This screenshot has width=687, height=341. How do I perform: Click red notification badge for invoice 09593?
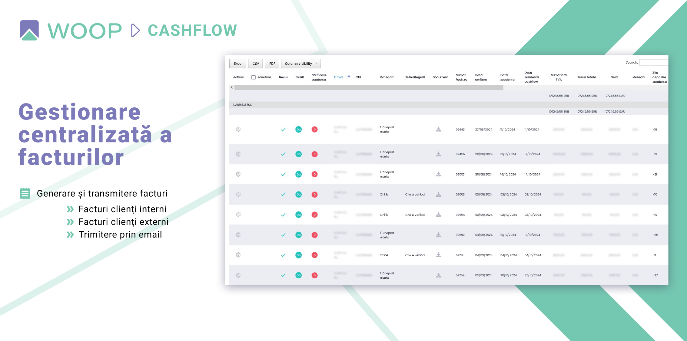tap(314, 235)
